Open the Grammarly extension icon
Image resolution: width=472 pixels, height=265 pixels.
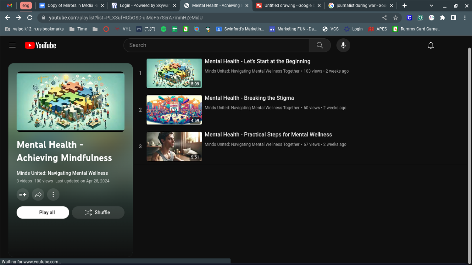tap(420, 18)
